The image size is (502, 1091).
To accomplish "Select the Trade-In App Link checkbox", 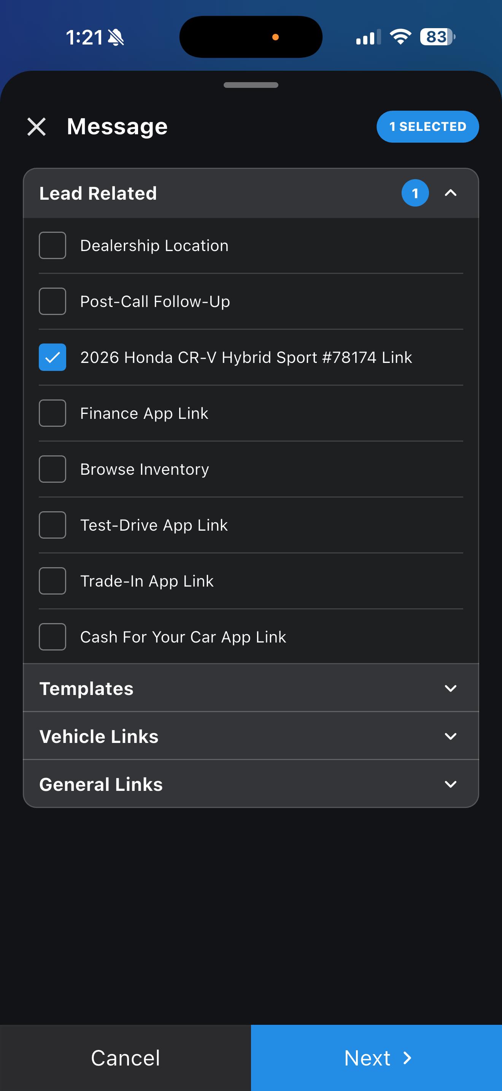I will [x=52, y=580].
